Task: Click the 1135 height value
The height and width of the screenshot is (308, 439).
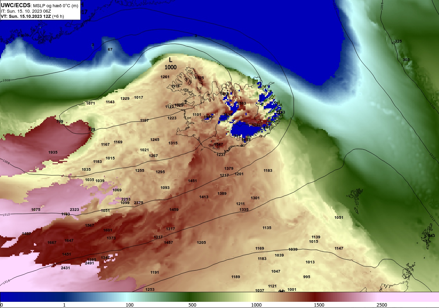Action: (267, 228)
